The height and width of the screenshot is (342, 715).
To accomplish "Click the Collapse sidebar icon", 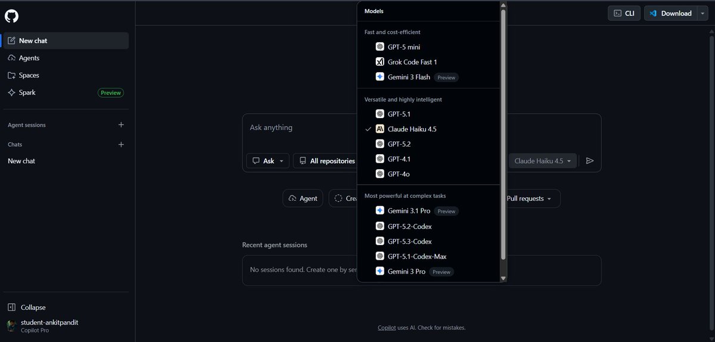I will coord(11,307).
